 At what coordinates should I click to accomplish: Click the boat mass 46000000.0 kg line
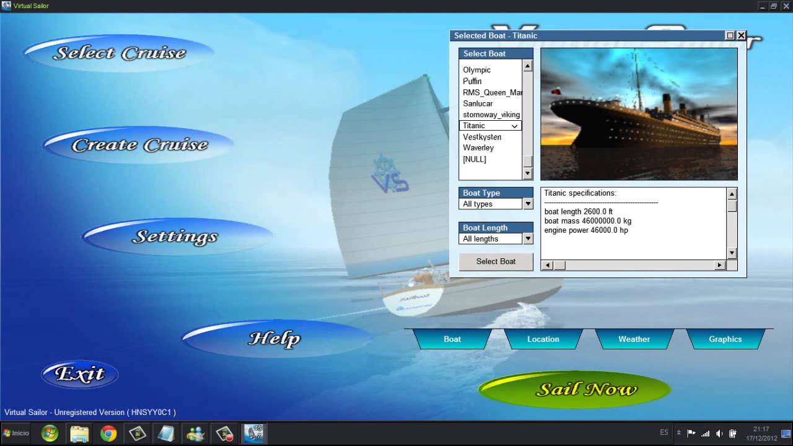coord(588,221)
